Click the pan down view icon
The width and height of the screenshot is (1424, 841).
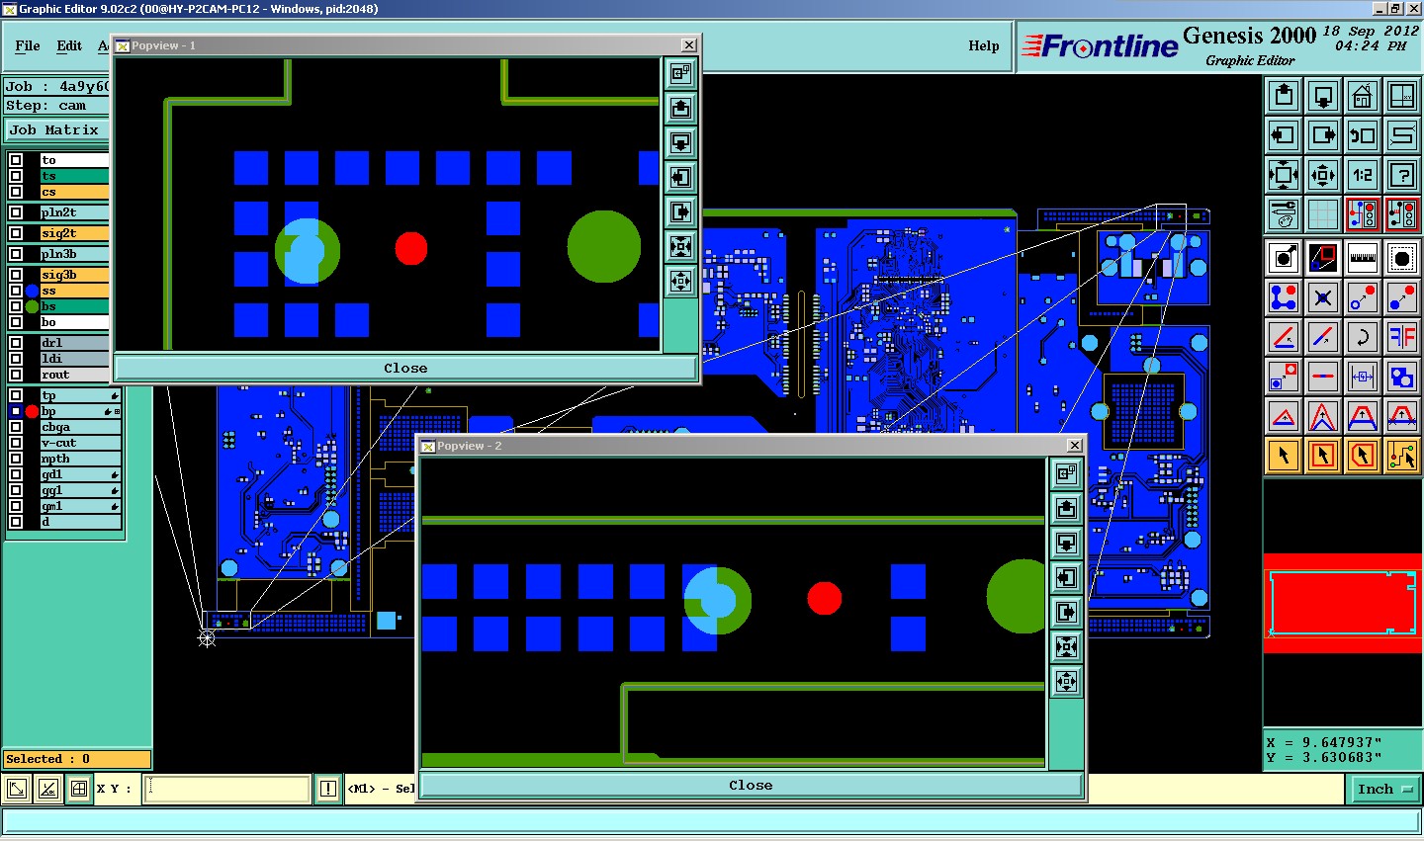pyautogui.click(x=1323, y=96)
